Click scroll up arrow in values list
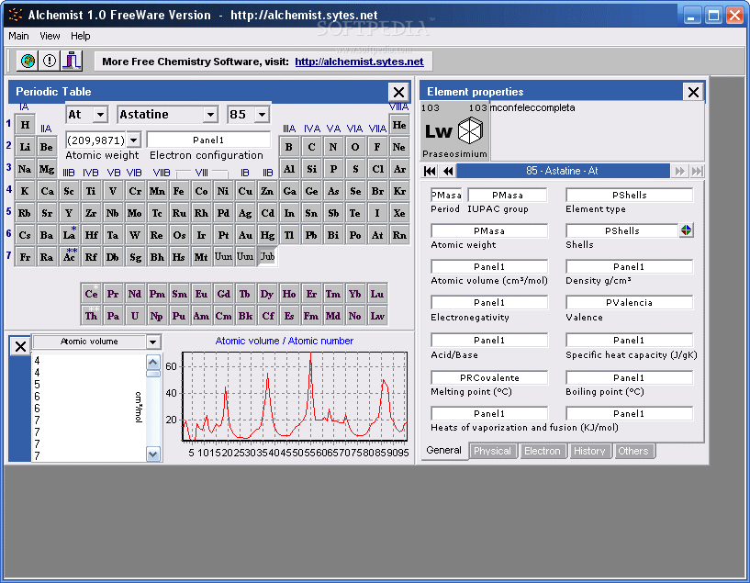Image resolution: width=750 pixels, height=583 pixels. [153, 362]
